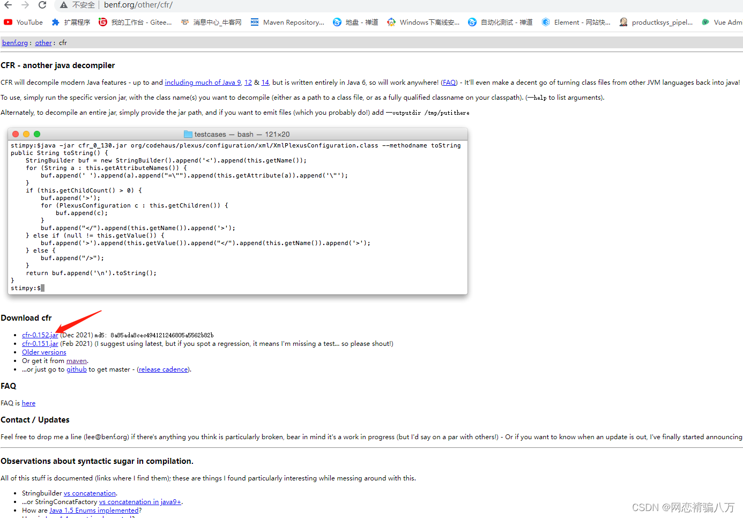Click the 'Contact / Updates' heading
Viewport: 743px width, 518px height.
tap(35, 420)
